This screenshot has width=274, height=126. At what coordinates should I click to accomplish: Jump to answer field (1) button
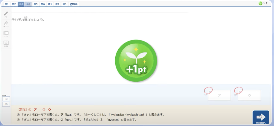6,99
